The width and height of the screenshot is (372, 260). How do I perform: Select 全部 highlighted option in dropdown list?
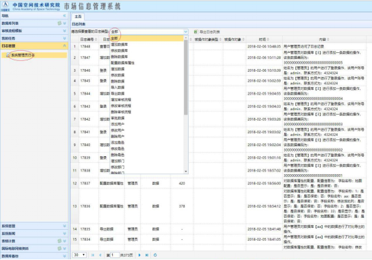(x=146, y=38)
